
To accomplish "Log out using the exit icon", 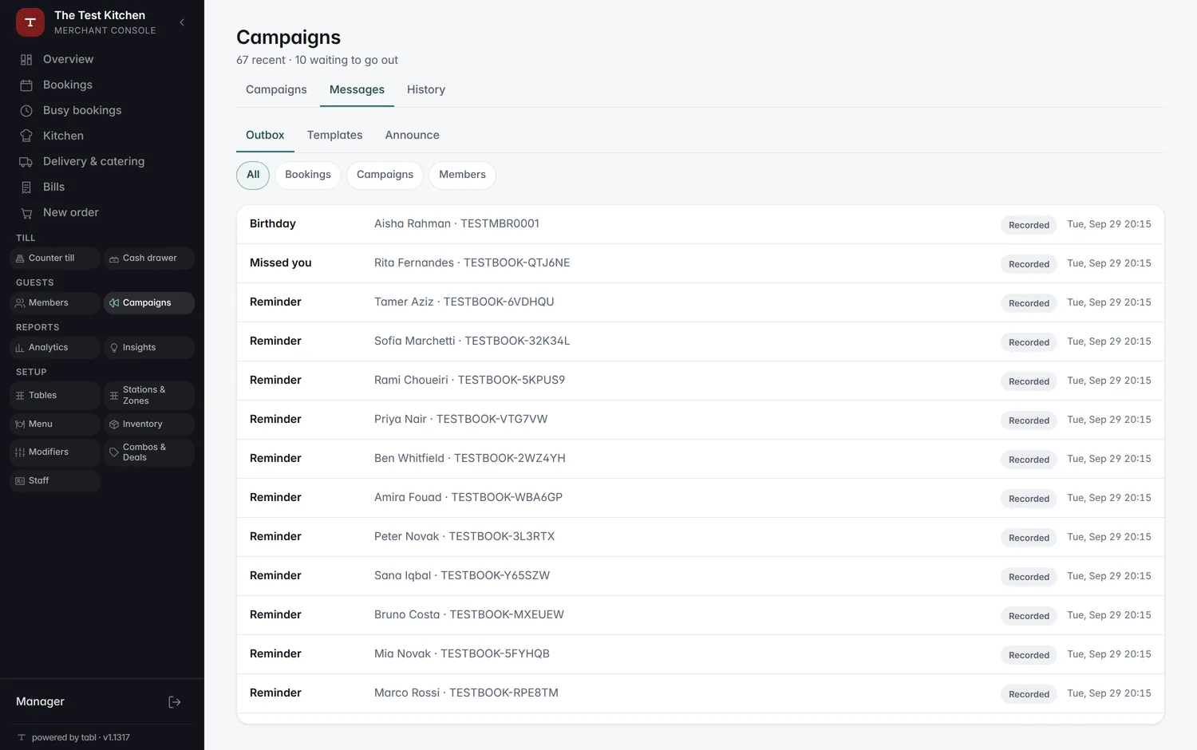I will pyautogui.click(x=175, y=702).
